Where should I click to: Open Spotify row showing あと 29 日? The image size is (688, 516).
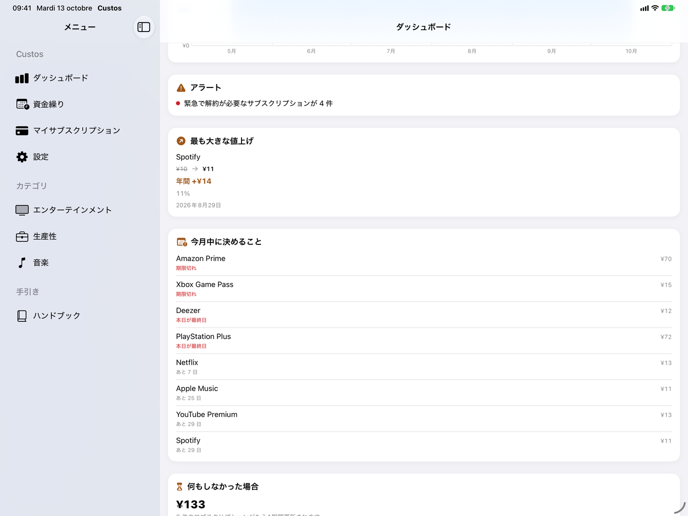424,445
